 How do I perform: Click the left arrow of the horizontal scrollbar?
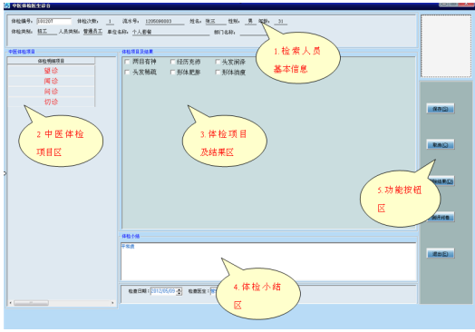pos(11,303)
